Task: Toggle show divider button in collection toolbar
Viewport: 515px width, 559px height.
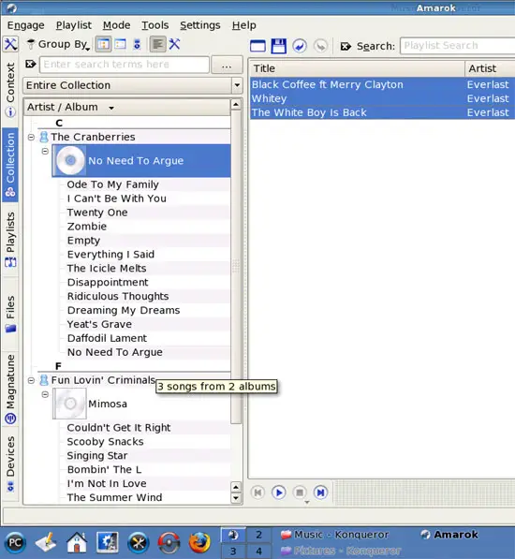Action: tap(157, 44)
